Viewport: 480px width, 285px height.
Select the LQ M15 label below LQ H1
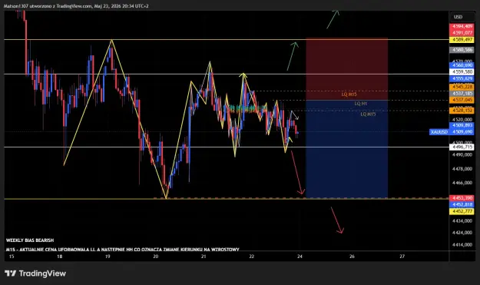(368, 114)
